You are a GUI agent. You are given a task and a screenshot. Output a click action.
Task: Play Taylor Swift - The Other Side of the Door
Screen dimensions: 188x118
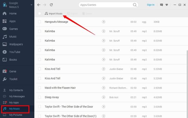pyautogui.click(x=104, y=107)
